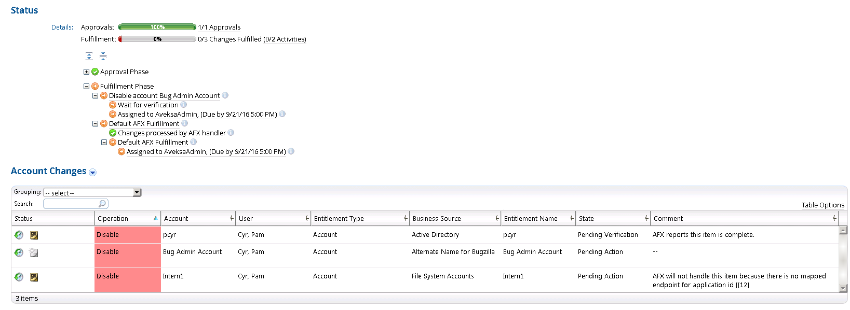Image resolution: width=850 pixels, height=310 pixels.
Task: Click the collapse all tree icon
Action: coord(103,56)
